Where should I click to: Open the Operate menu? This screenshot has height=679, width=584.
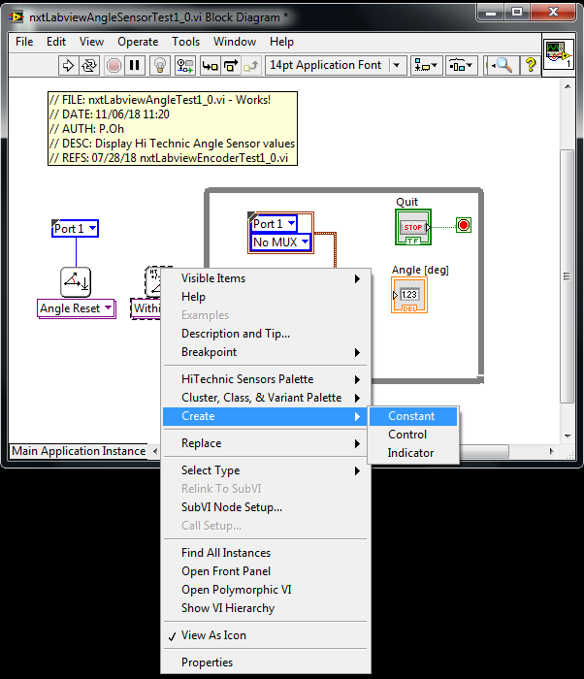point(138,42)
